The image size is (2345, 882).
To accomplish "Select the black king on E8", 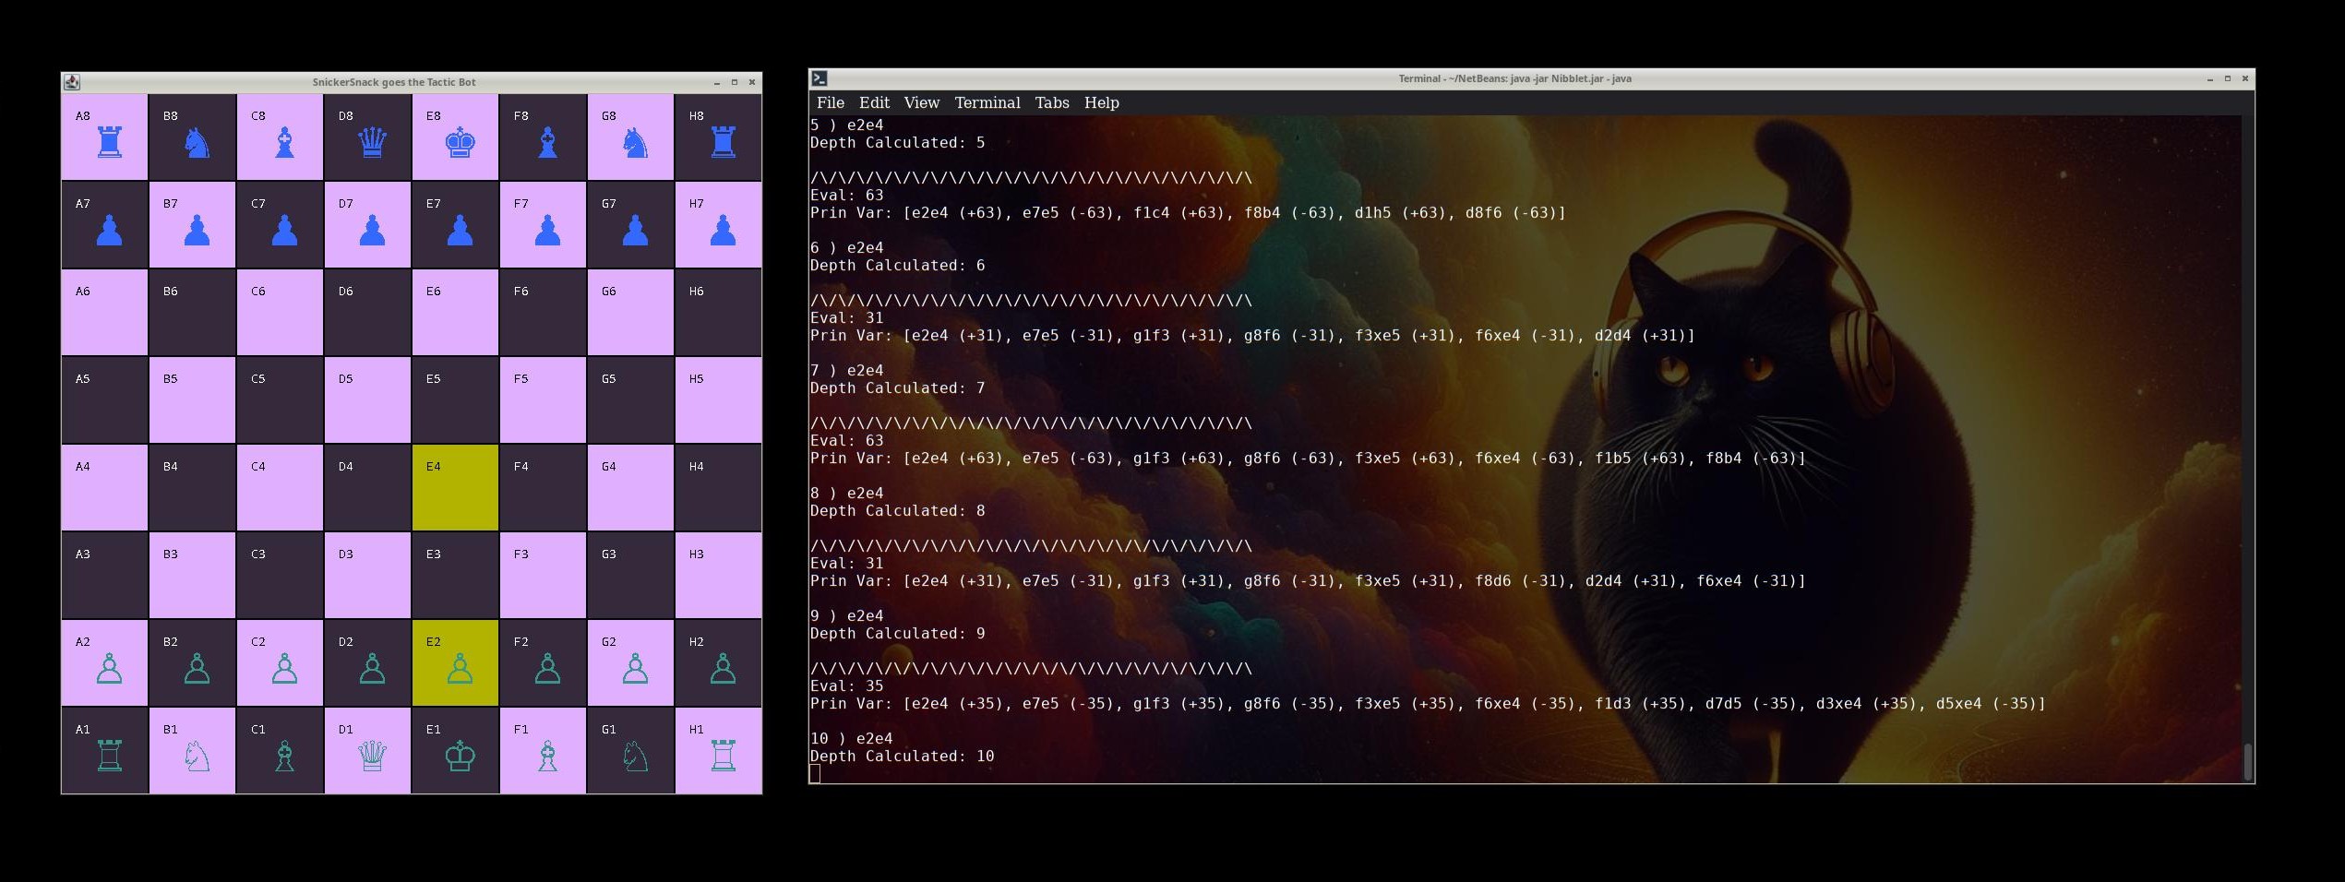I will pyautogui.click(x=460, y=142).
